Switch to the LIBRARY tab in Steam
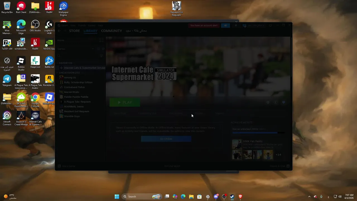 tap(90, 31)
